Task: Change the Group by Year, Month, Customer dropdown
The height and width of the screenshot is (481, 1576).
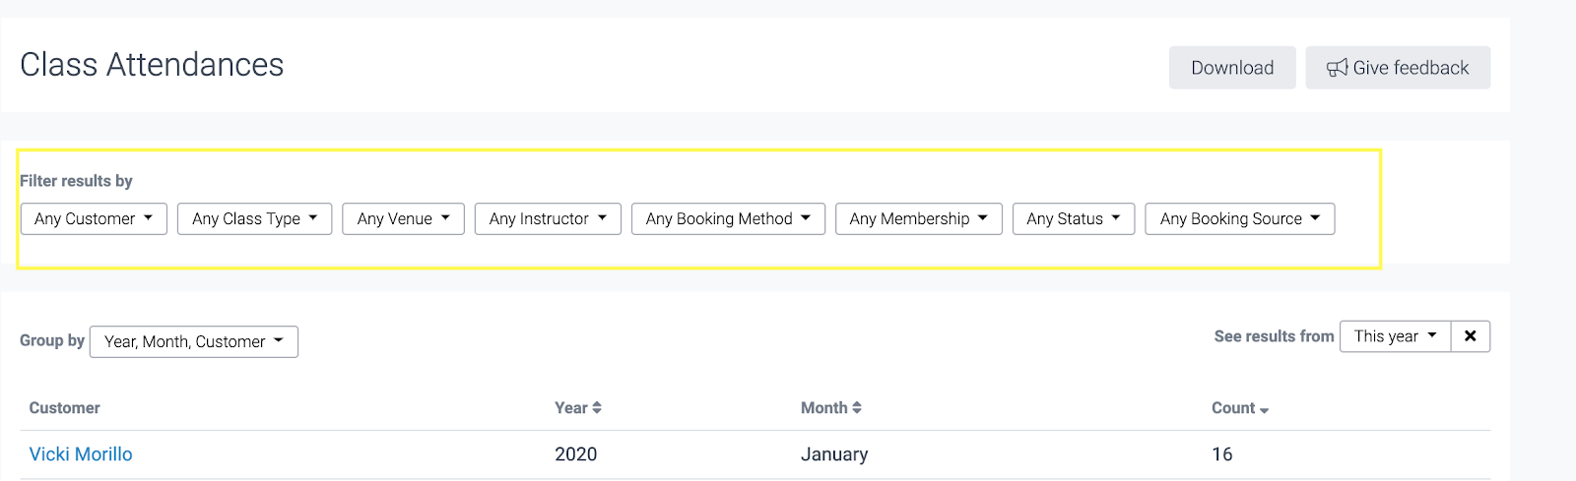Action: click(193, 341)
